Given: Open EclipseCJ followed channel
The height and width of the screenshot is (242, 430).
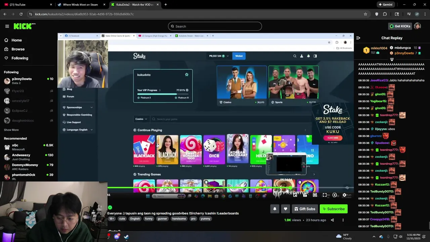Looking at the screenshot, I should pos(29,111).
